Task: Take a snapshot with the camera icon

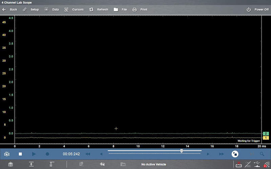Action: pos(7,154)
